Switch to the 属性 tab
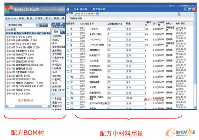 coord(56,32)
